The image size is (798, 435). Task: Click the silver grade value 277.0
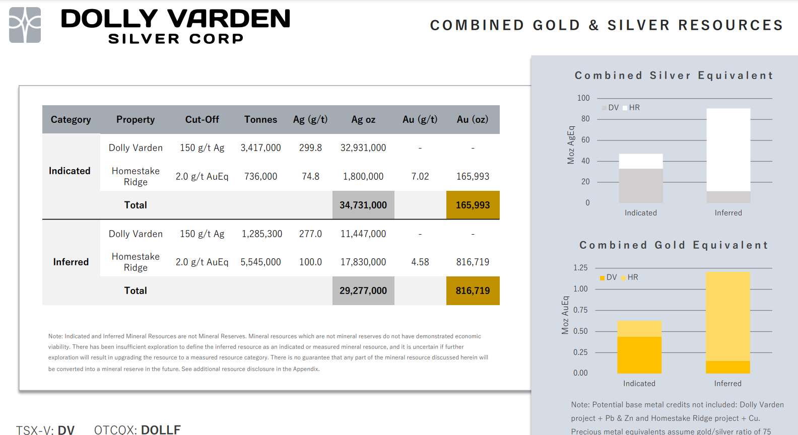tap(310, 234)
